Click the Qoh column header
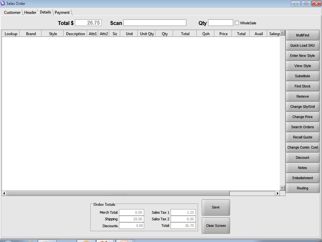The width and height of the screenshot is (322, 242). pos(206,34)
